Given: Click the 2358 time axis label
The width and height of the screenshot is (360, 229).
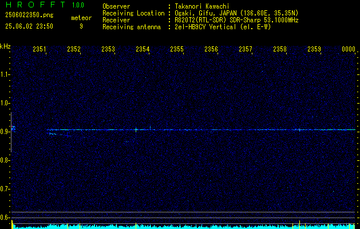Looking at the screenshot, I should [x=280, y=49].
